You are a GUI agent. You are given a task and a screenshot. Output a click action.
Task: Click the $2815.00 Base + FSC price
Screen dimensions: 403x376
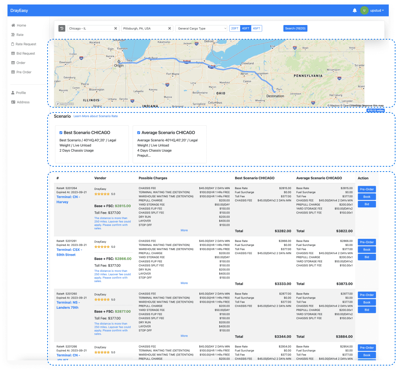point(123,206)
